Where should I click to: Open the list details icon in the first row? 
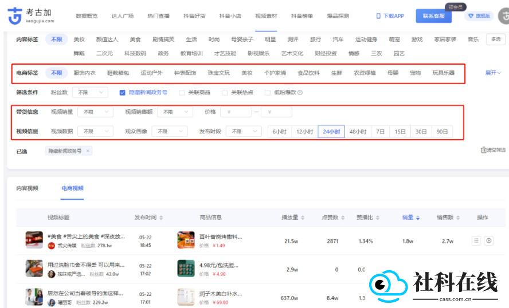point(476,240)
